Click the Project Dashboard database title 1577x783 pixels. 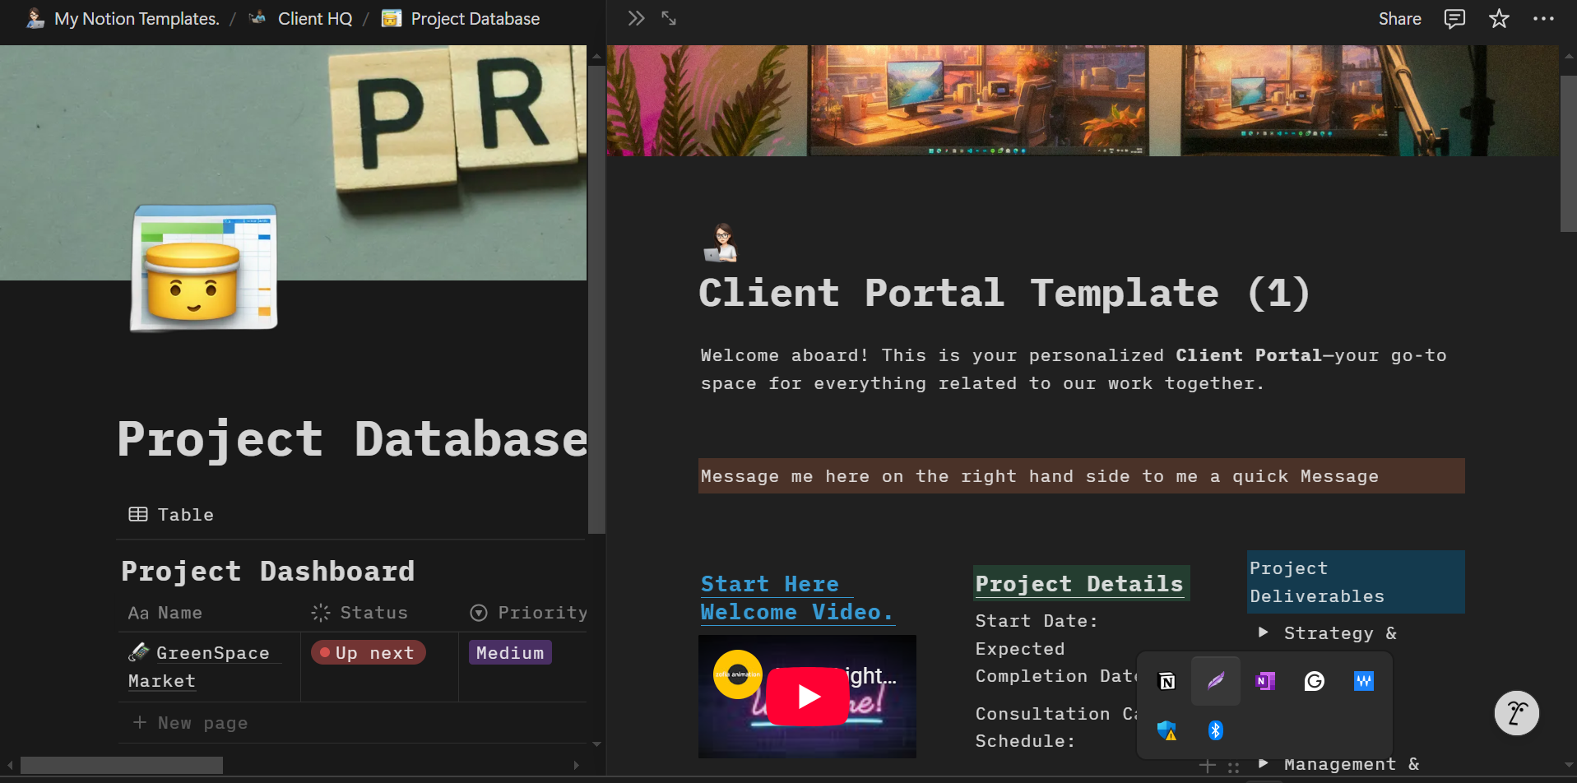267,571
